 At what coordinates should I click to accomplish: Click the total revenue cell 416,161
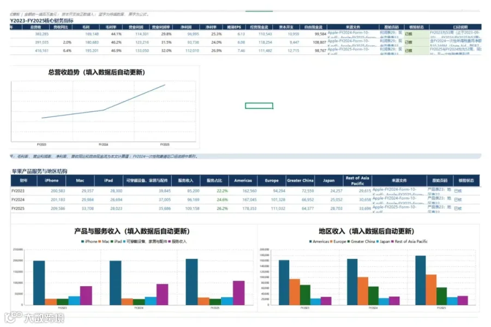point(41,51)
